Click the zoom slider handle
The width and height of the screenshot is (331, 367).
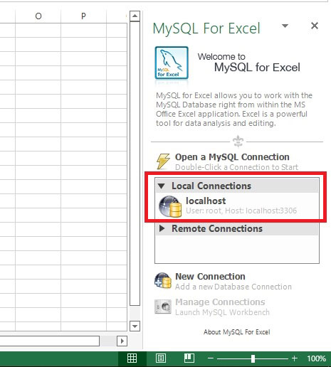tap(253, 358)
